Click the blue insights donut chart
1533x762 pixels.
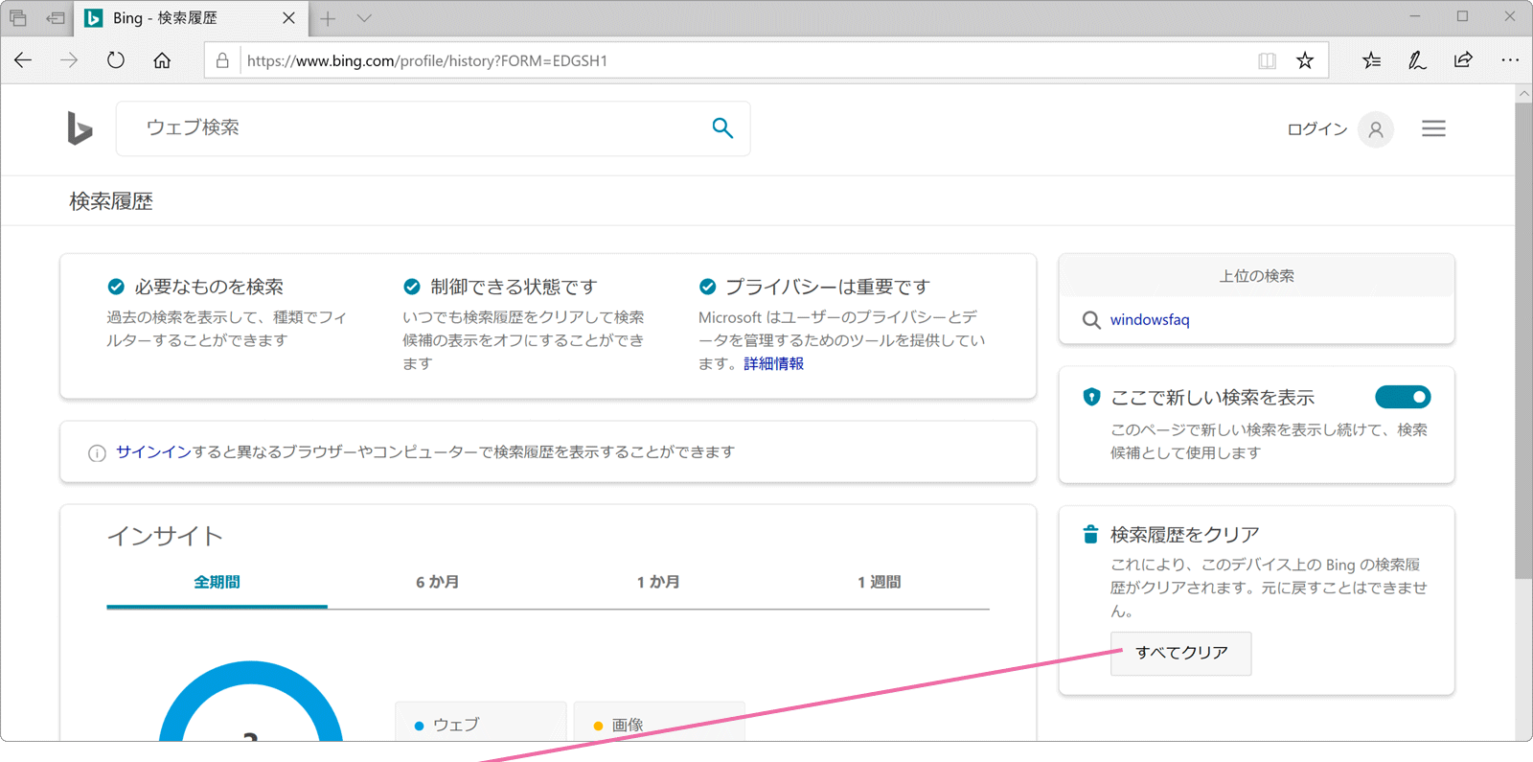[251, 701]
